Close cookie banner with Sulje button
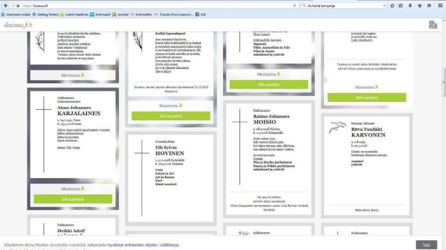The image size is (446, 250). point(426,245)
